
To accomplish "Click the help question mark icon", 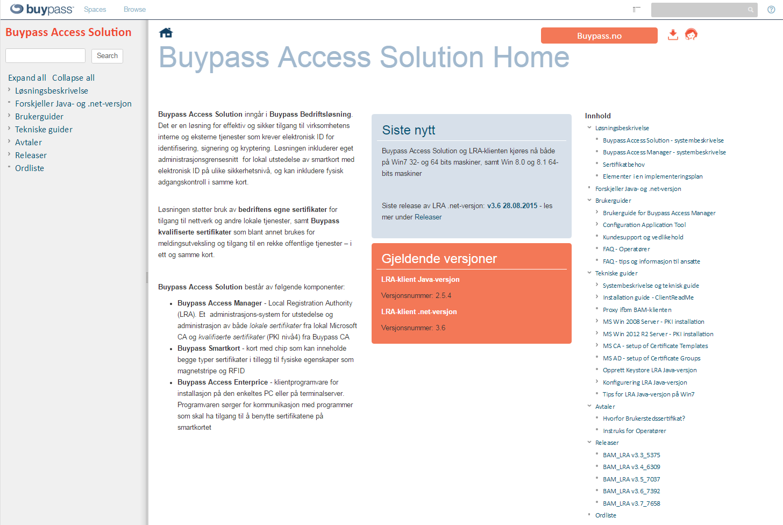I will pyautogui.click(x=771, y=10).
